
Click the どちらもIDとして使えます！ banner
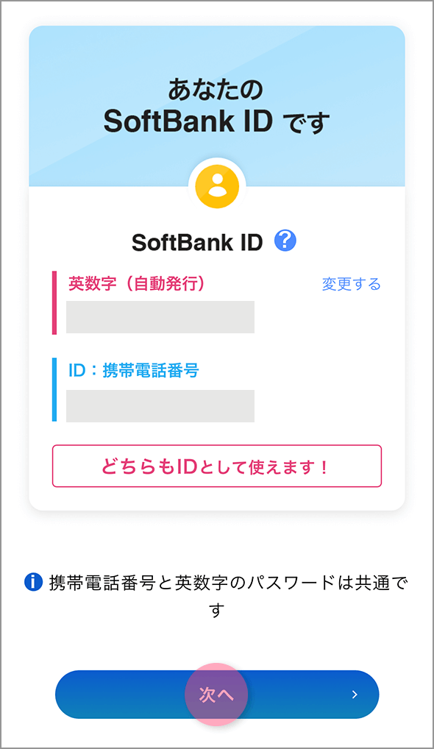[217, 466]
